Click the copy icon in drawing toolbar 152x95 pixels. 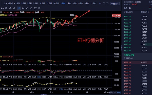point(31,8)
